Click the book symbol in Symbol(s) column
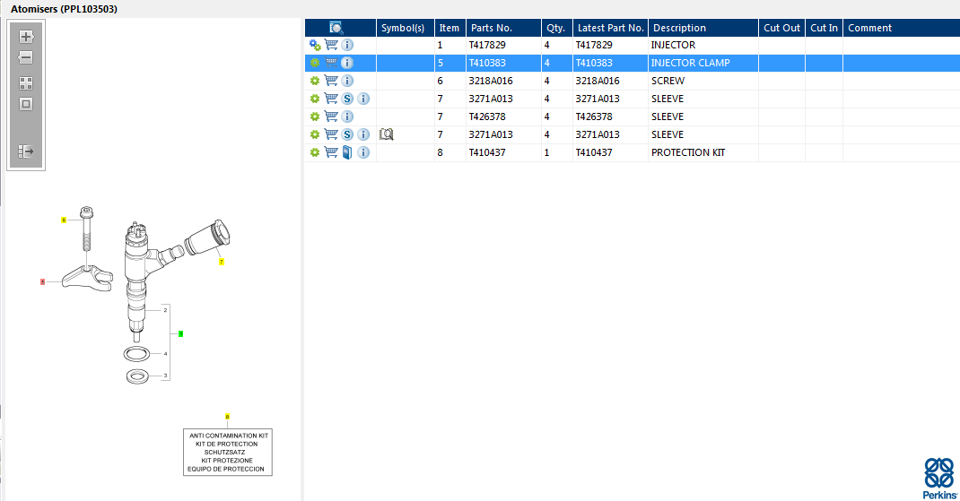 coord(387,134)
